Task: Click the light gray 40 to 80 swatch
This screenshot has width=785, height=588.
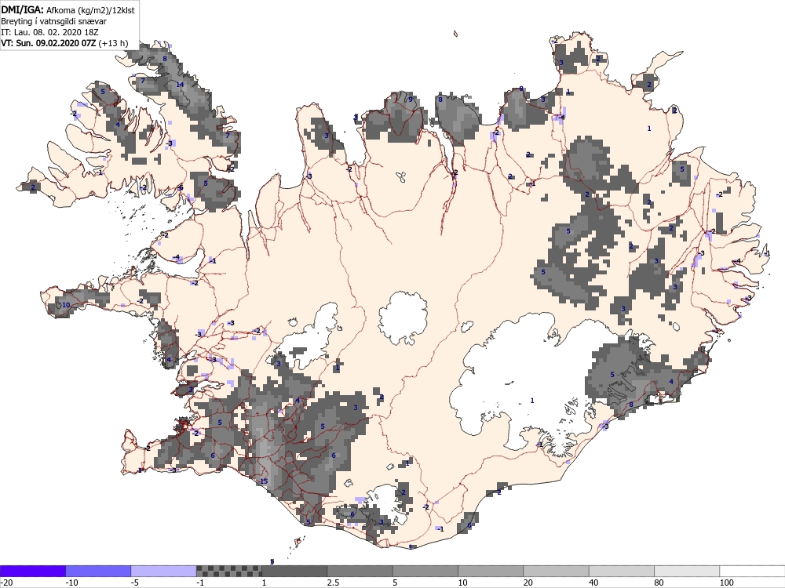Action: click(622, 571)
